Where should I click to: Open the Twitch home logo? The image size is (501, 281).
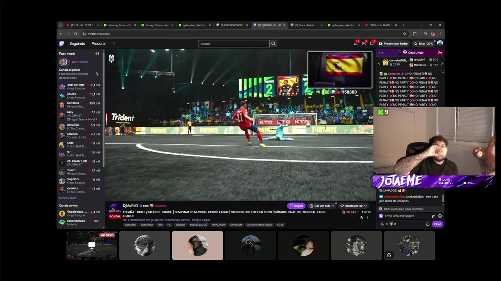[61, 44]
